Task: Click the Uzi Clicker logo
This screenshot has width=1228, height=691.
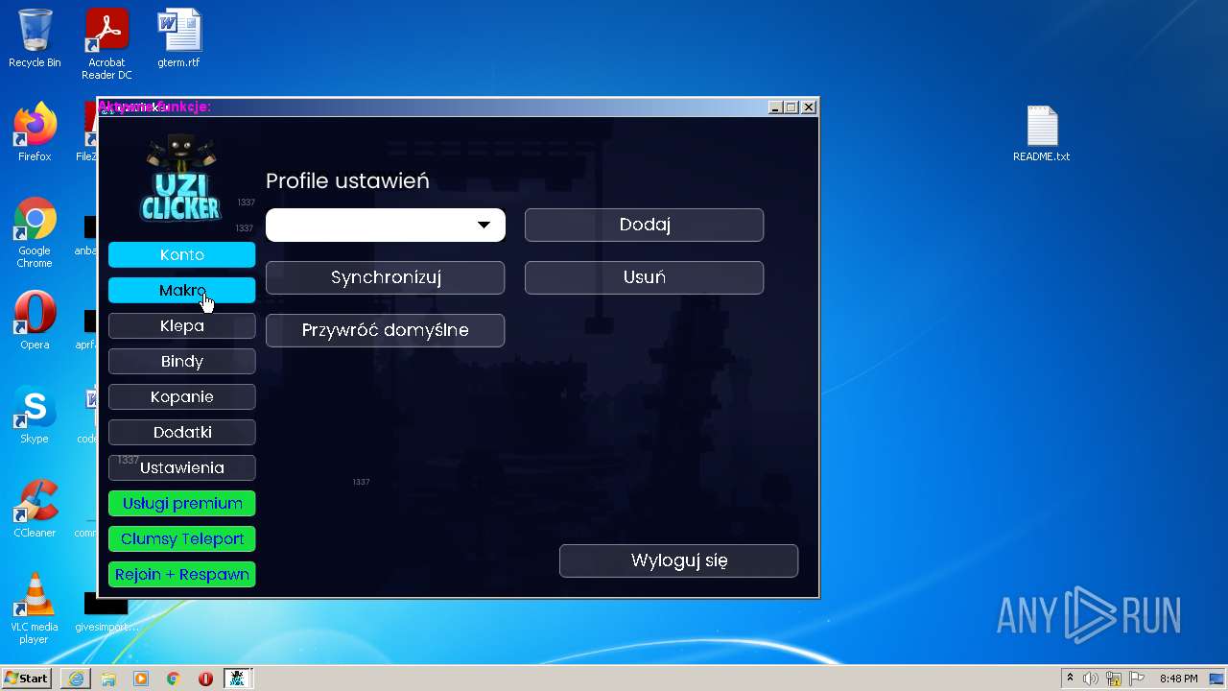Action: tap(181, 179)
